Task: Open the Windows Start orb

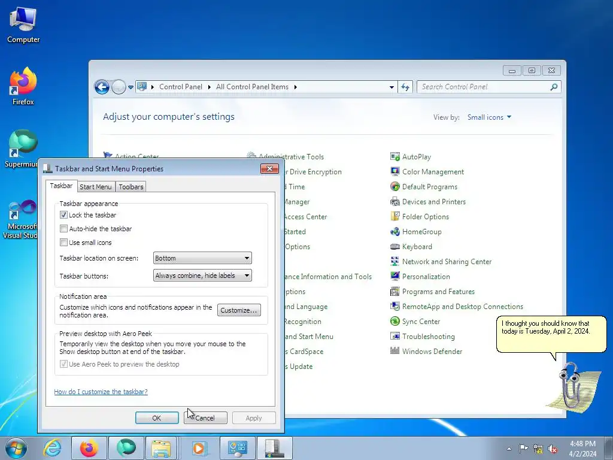Action: pyautogui.click(x=16, y=448)
